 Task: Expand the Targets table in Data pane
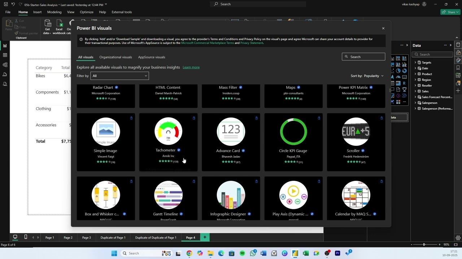click(415, 63)
